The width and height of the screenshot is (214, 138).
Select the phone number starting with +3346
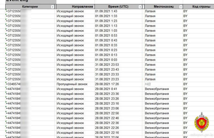click(x=13, y=84)
